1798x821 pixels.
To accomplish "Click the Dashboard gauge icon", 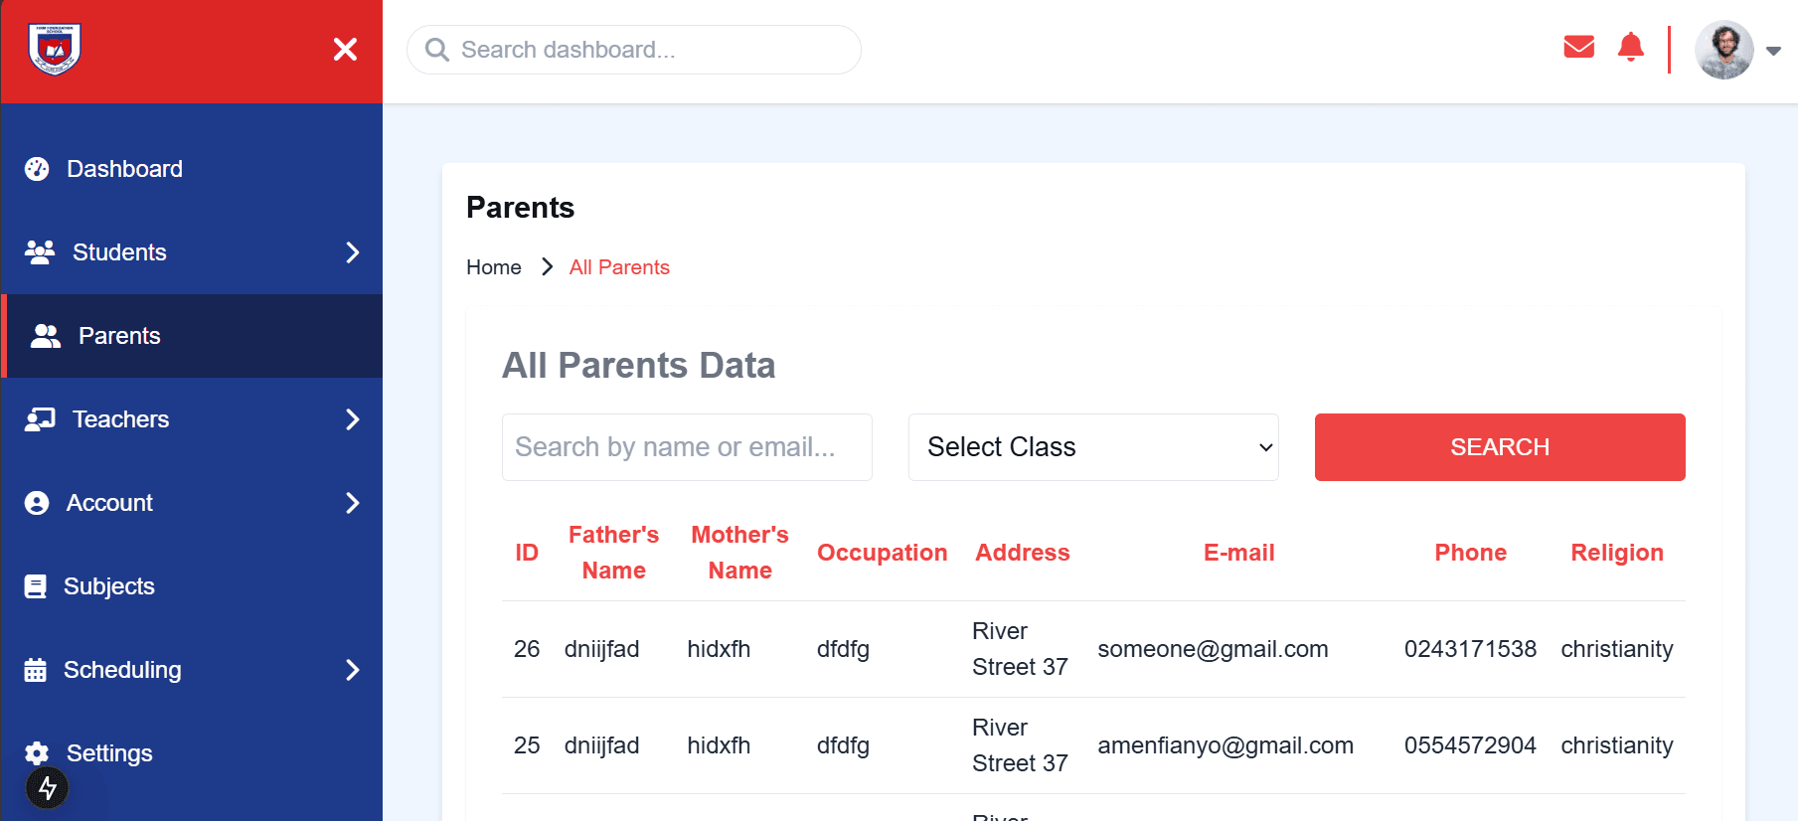I will 37,169.
